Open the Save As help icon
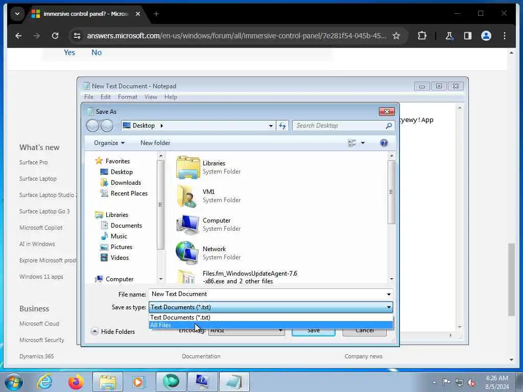 tap(384, 143)
